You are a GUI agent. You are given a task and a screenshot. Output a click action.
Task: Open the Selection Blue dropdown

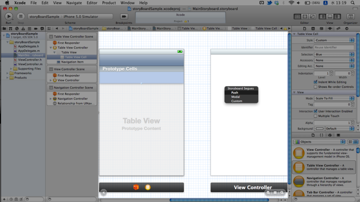(x=334, y=54)
